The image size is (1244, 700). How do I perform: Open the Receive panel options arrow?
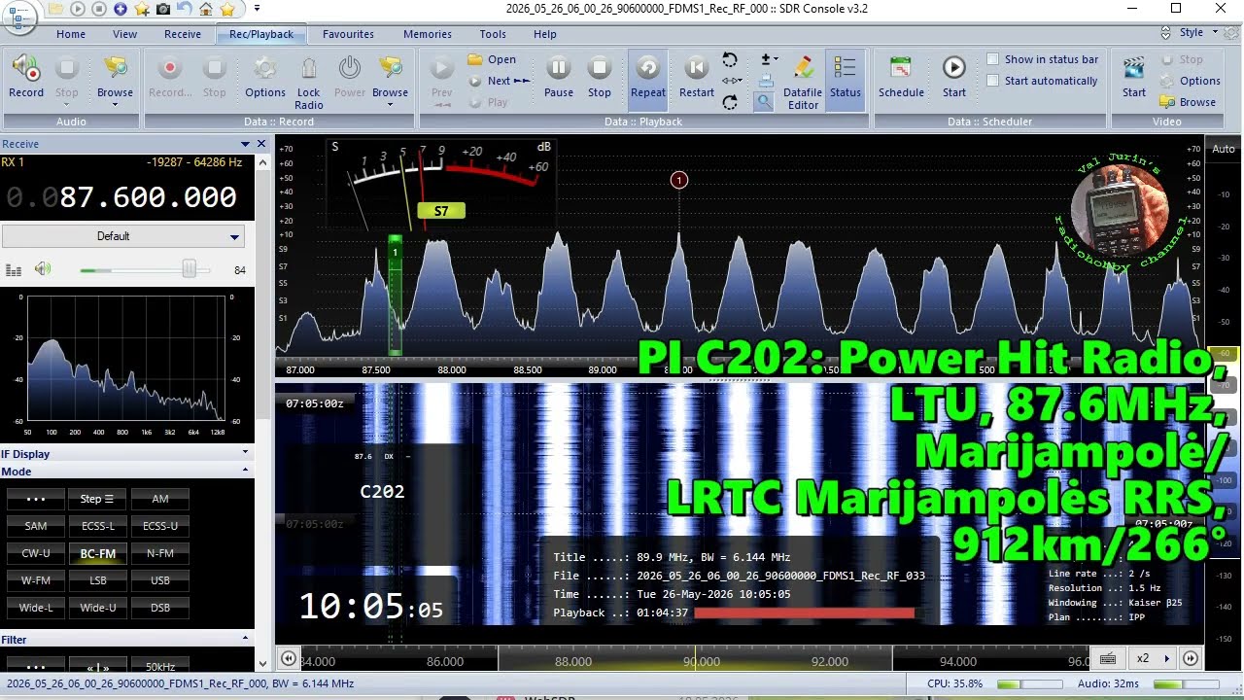point(245,144)
